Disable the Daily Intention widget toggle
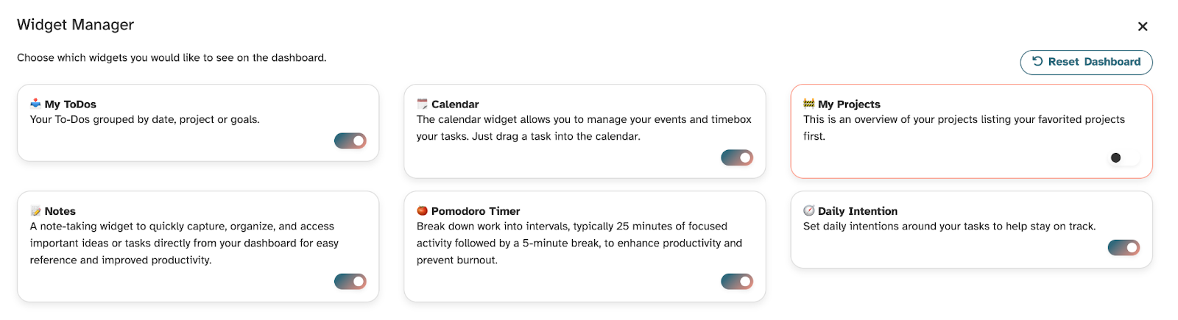The image size is (1178, 320). tap(1124, 248)
